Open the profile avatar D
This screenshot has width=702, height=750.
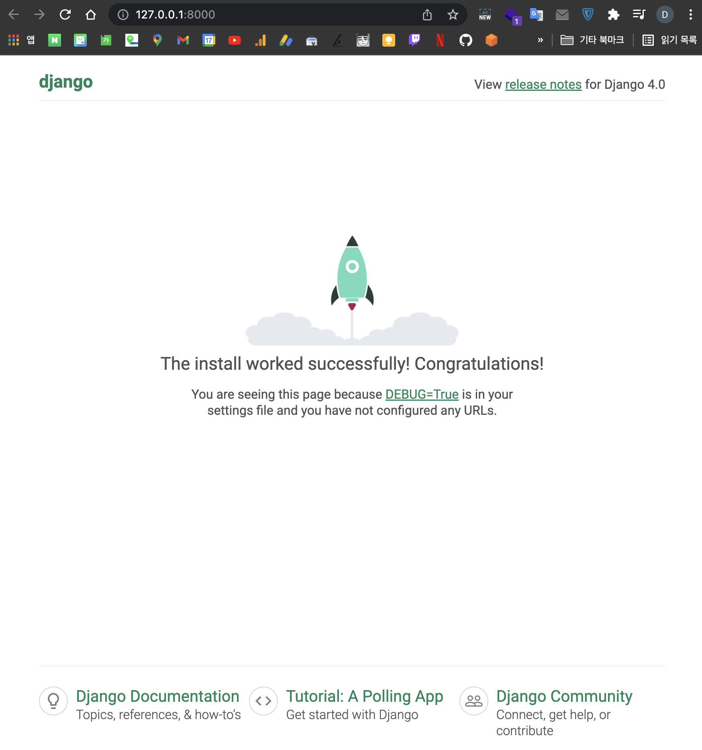click(665, 15)
